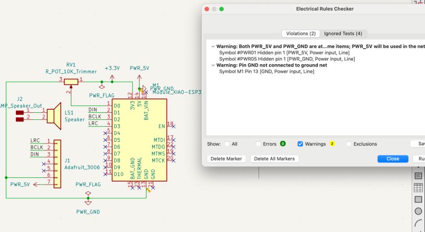Screen dimensions: 425x232
Task: Click the +3.3V power symbol arrow
Action: point(112,78)
